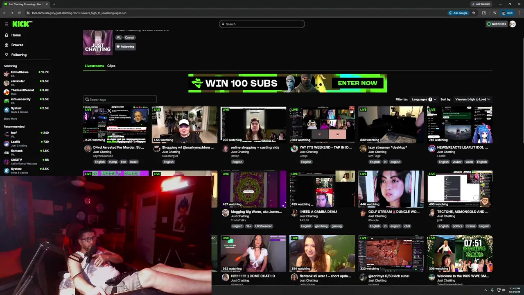Viewport: 524px width, 295px height.
Task: Open the Languages filter dropdown
Action: [423, 100]
